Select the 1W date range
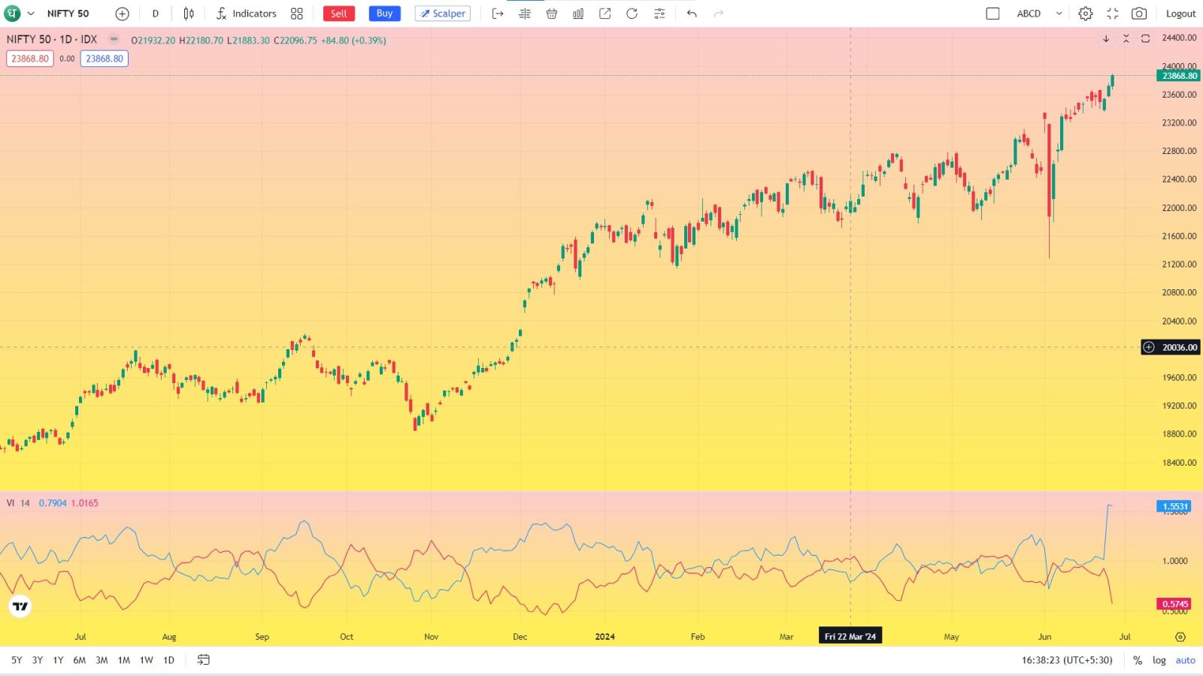This screenshot has height=676, width=1203. [x=147, y=660]
